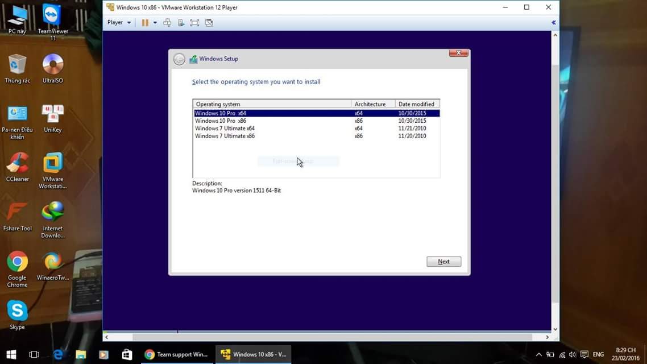Send Ctrl+Alt+Del to the VM
647x364 pixels.
(x=167, y=23)
